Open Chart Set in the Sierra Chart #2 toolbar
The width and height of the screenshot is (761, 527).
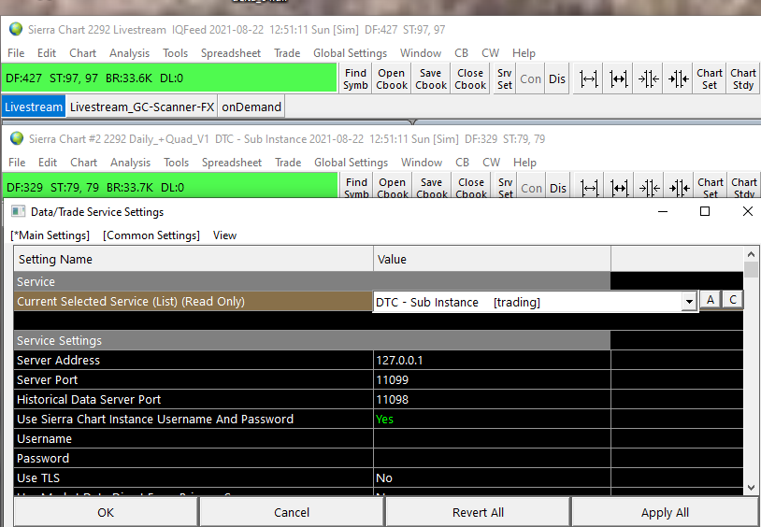point(711,187)
